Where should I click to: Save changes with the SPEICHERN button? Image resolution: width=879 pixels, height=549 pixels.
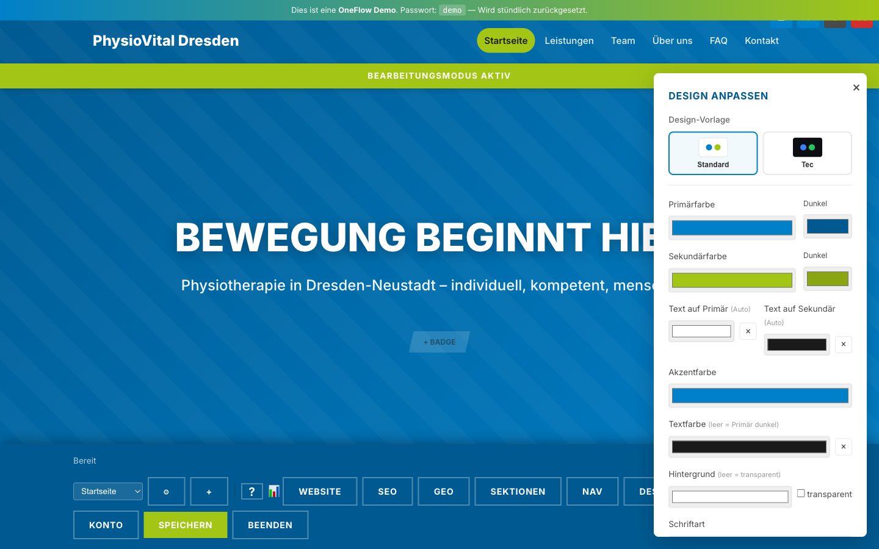tap(185, 525)
